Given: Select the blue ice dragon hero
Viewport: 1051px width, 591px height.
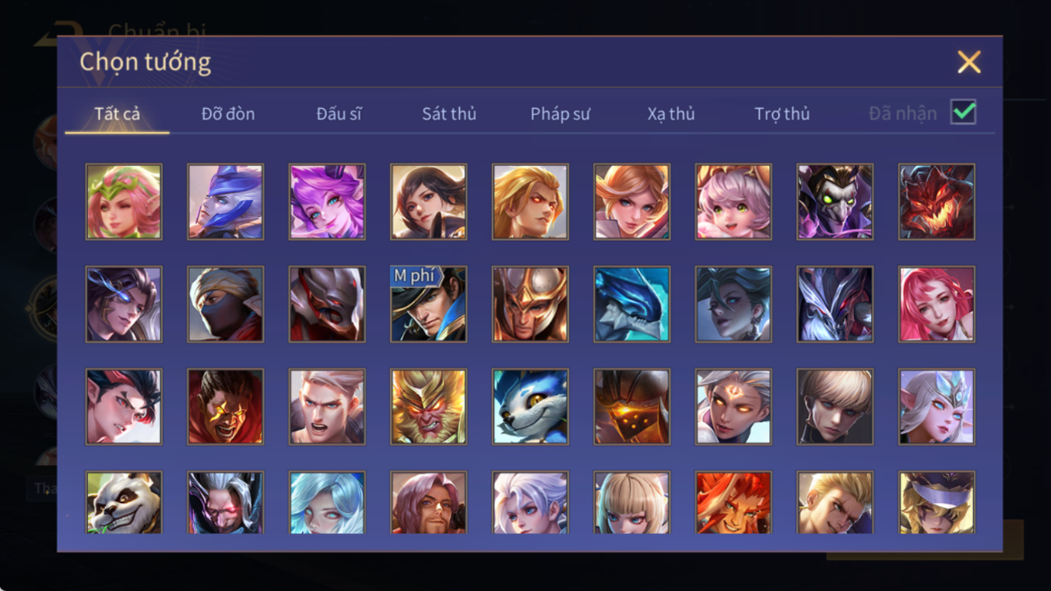Looking at the screenshot, I should click(x=632, y=304).
